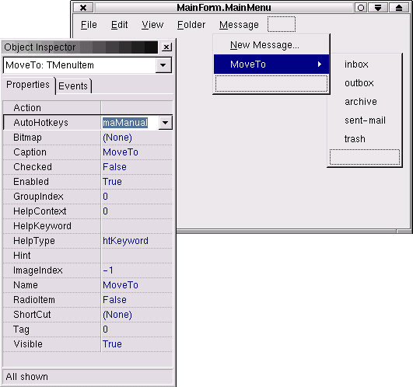Click the X button on the MainMenu window
The width and height of the screenshot is (413, 387).
(x=83, y=8)
